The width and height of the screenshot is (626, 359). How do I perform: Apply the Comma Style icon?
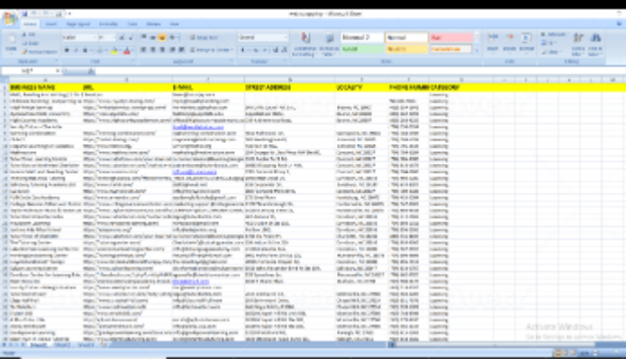pyautogui.click(x=265, y=49)
